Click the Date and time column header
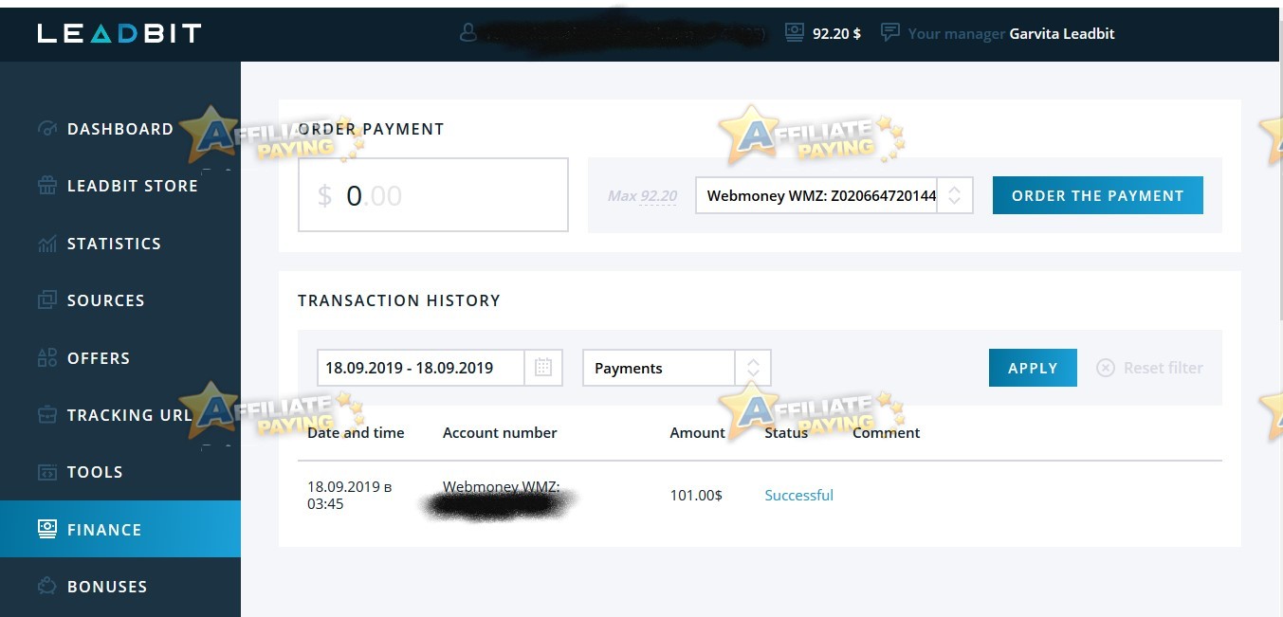1283x617 pixels. tap(356, 432)
